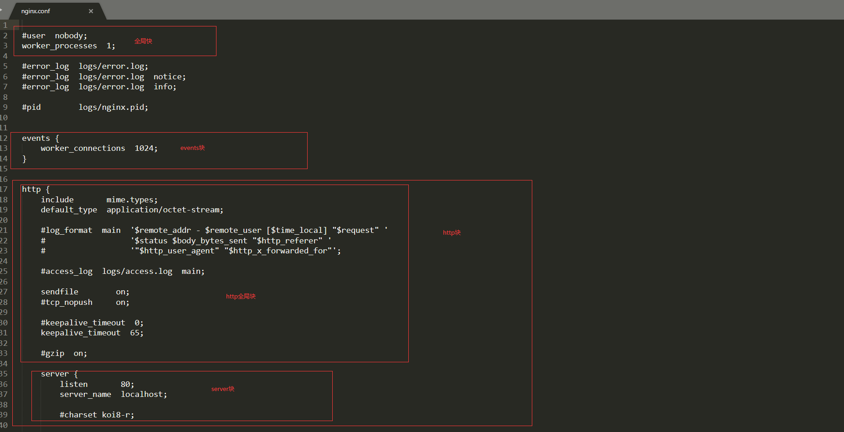Click 'worker_connections' directive

click(x=83, y=149)
